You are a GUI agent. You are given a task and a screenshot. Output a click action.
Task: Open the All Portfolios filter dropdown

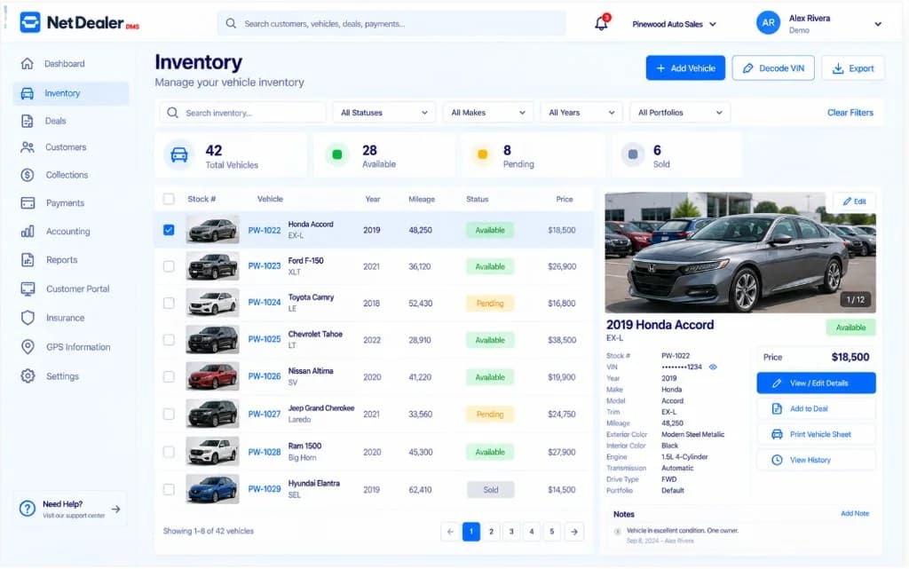tap(680, 113)
